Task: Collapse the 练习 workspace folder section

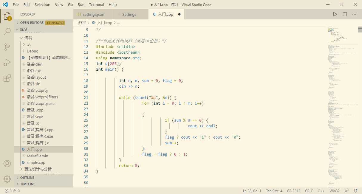Action: click(x=44, y=29)
